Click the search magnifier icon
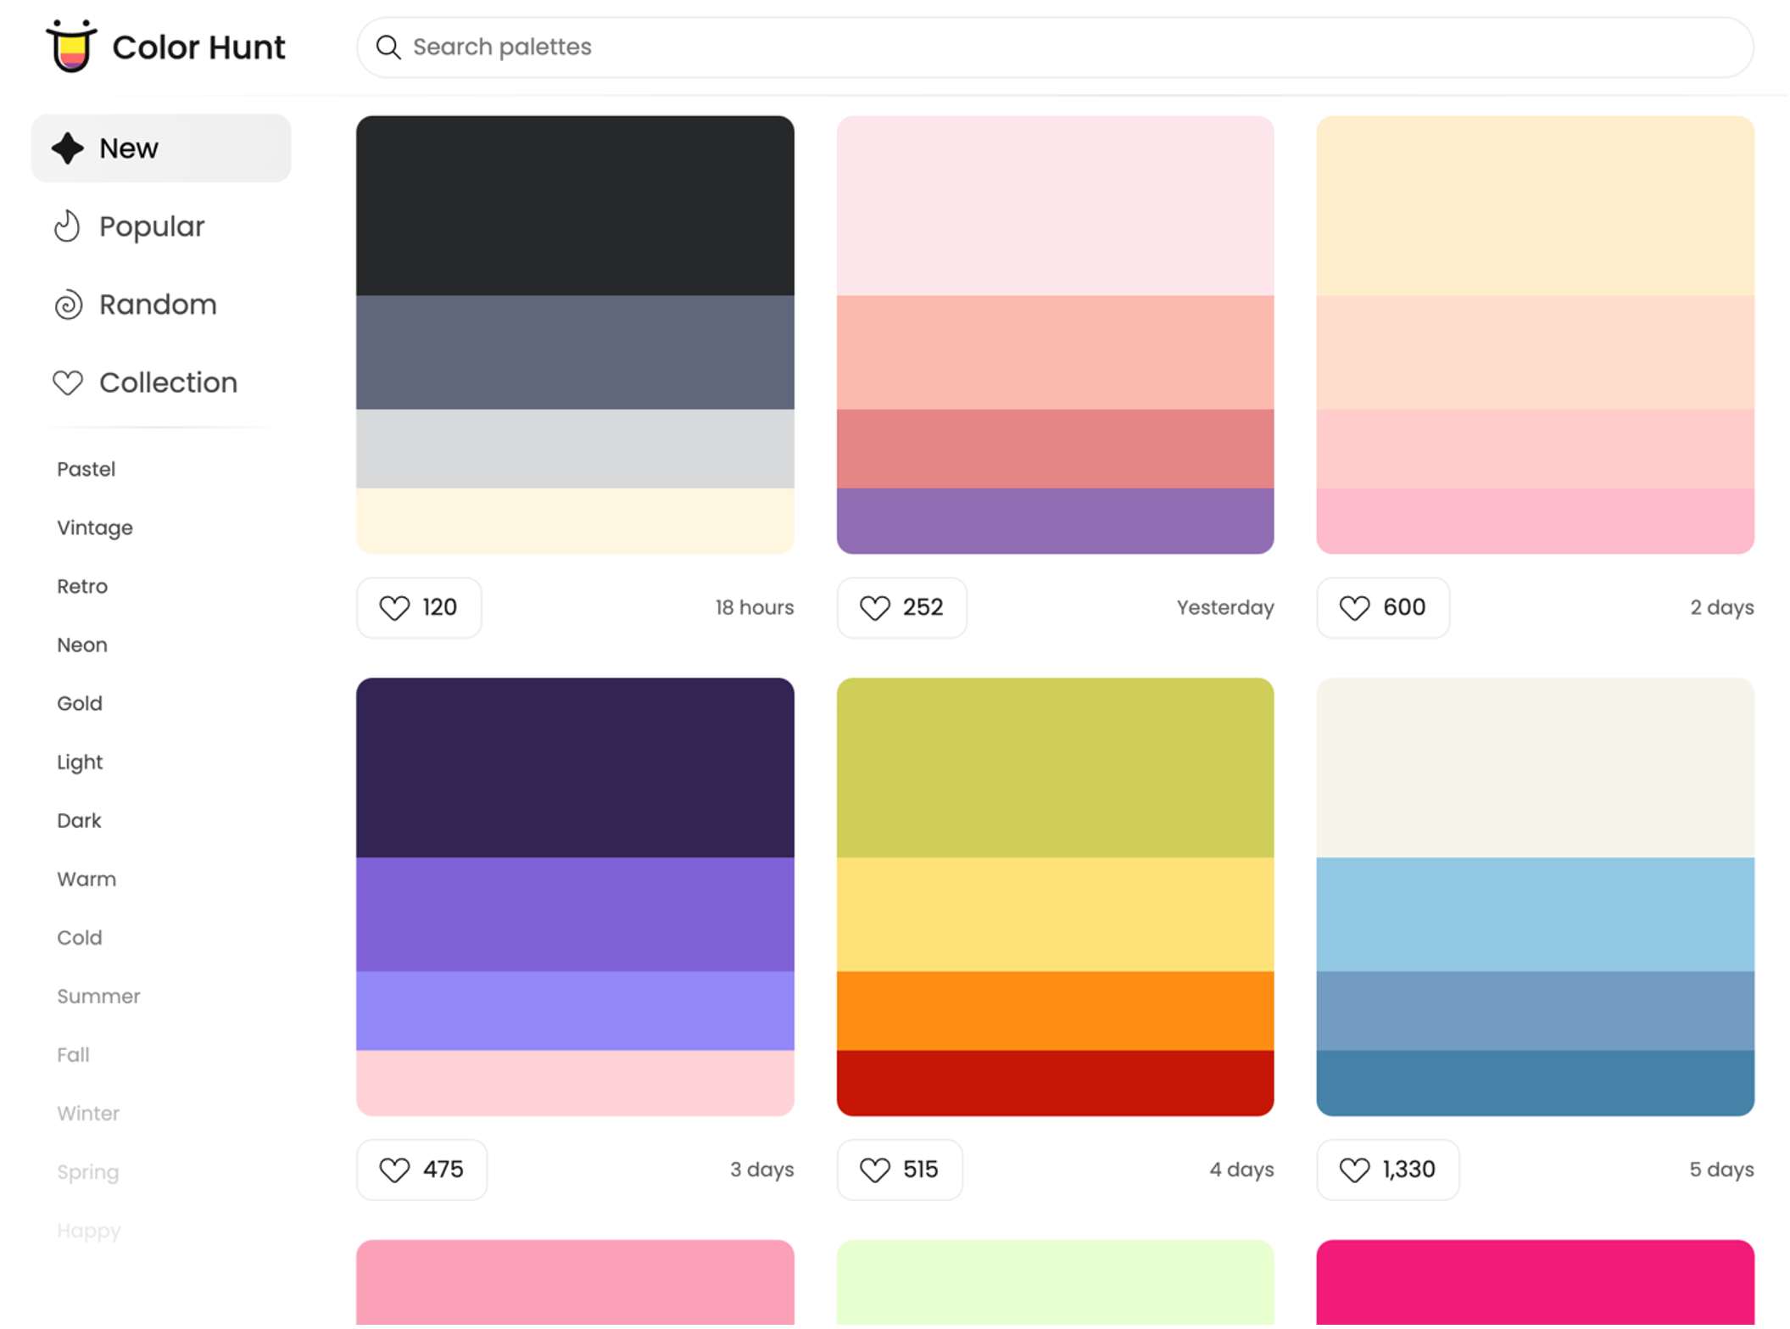1790x1329 pixels. pos(388,47)
